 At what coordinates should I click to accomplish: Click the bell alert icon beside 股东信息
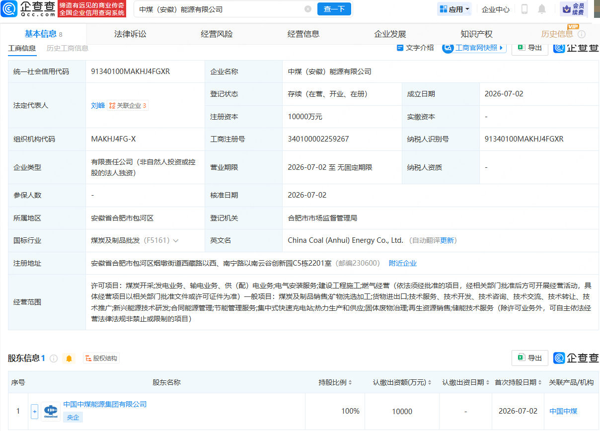coord(69,358)
